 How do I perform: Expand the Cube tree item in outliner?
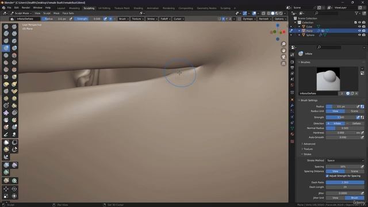pos(299,26)
